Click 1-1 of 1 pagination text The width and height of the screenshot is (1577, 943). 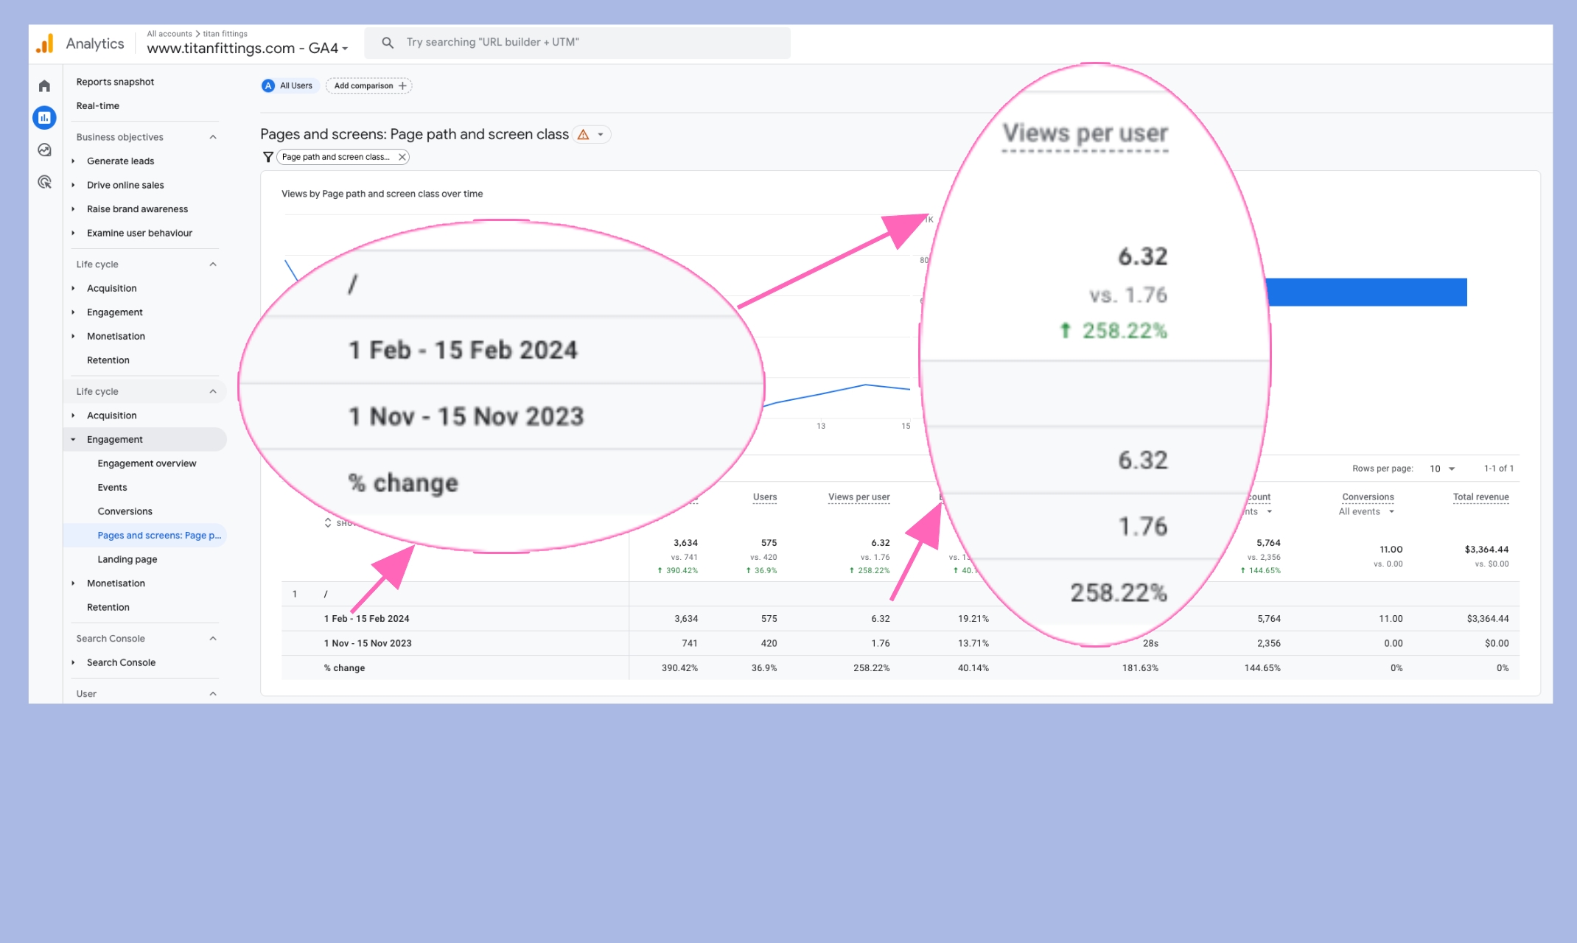[x=1498, y=469]
